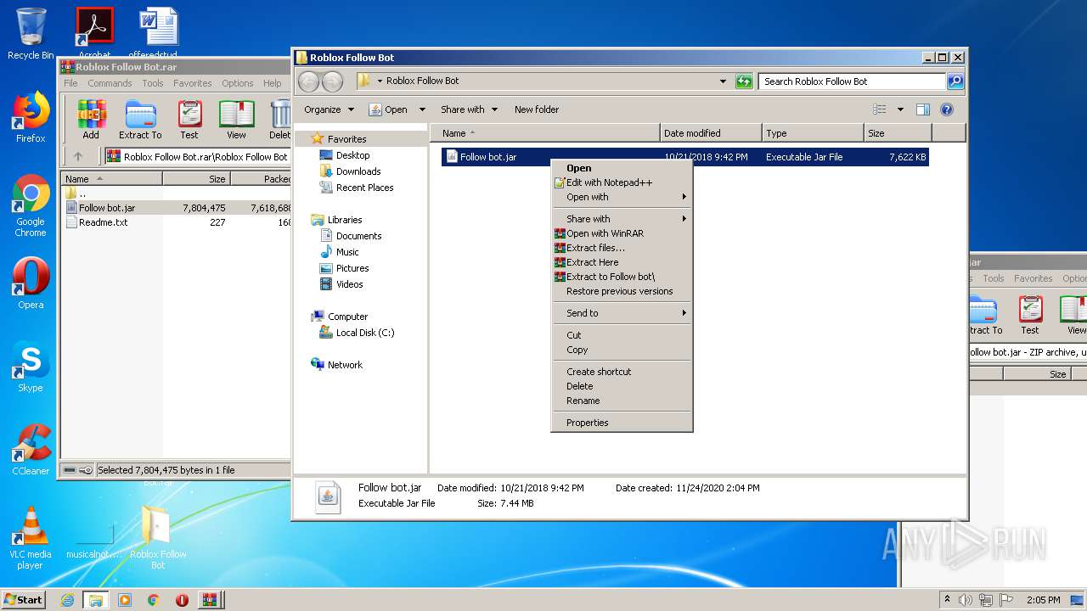Choose Edit with Notepad++ in context menu
Screen dimensions: 1087x611
[622, 182]
